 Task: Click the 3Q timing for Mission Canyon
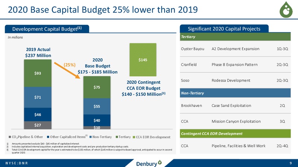tap(282, 121)
